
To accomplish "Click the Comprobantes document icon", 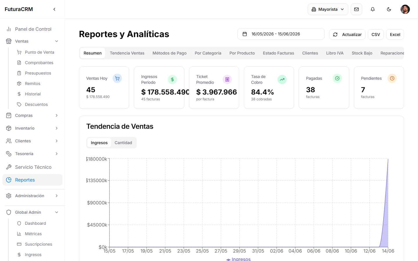I will (19, 63).
